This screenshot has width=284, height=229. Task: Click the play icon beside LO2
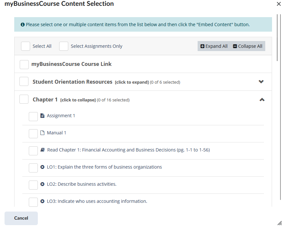tap(42, 184)
